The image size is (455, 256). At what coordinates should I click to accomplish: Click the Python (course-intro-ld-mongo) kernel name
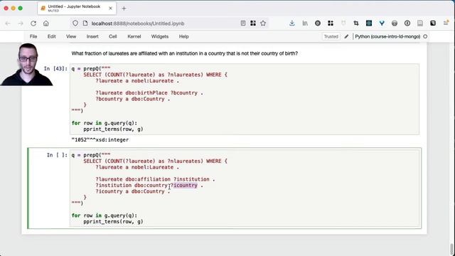387,36
